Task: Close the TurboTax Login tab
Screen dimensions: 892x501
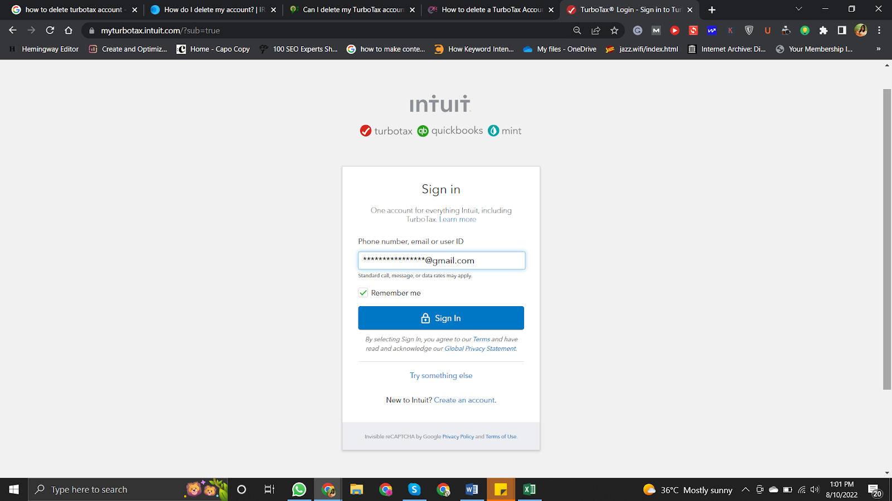Action: click(690, 10)
